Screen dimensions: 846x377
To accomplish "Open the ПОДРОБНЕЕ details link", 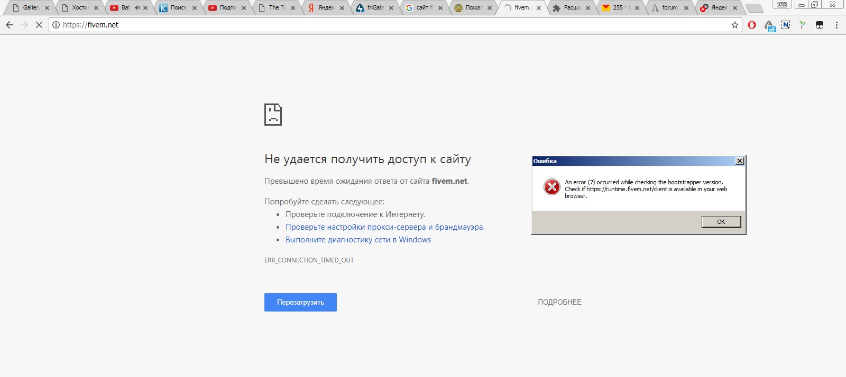I will point(559,302).
